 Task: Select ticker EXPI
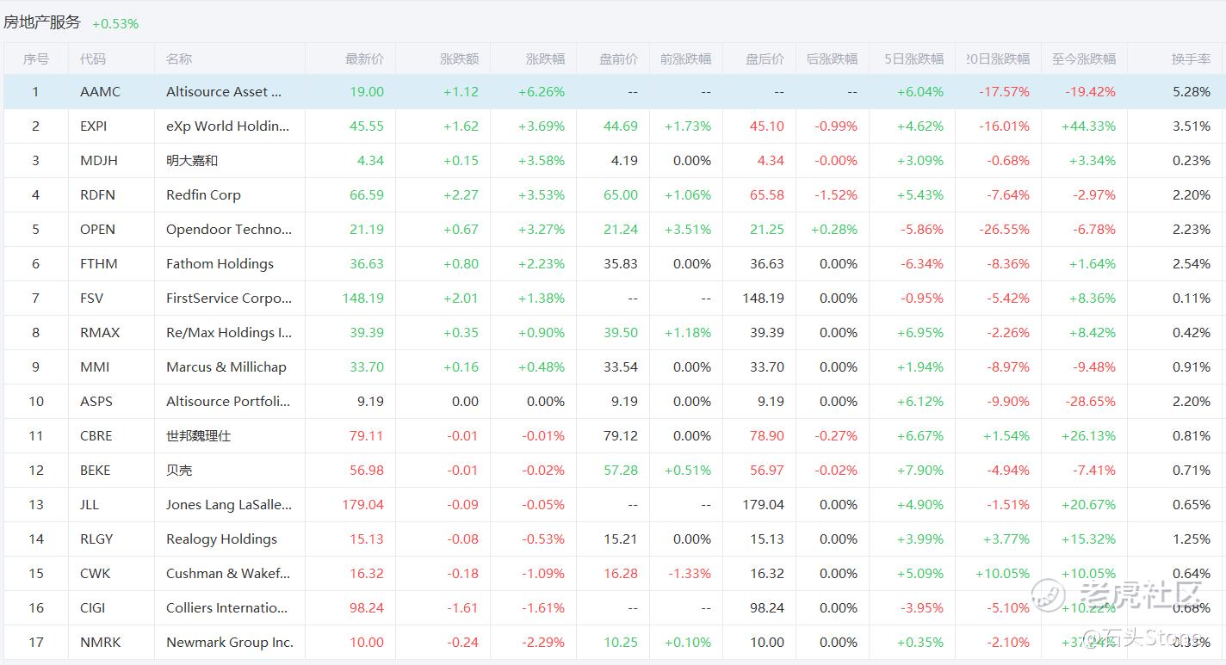[93, 126]
